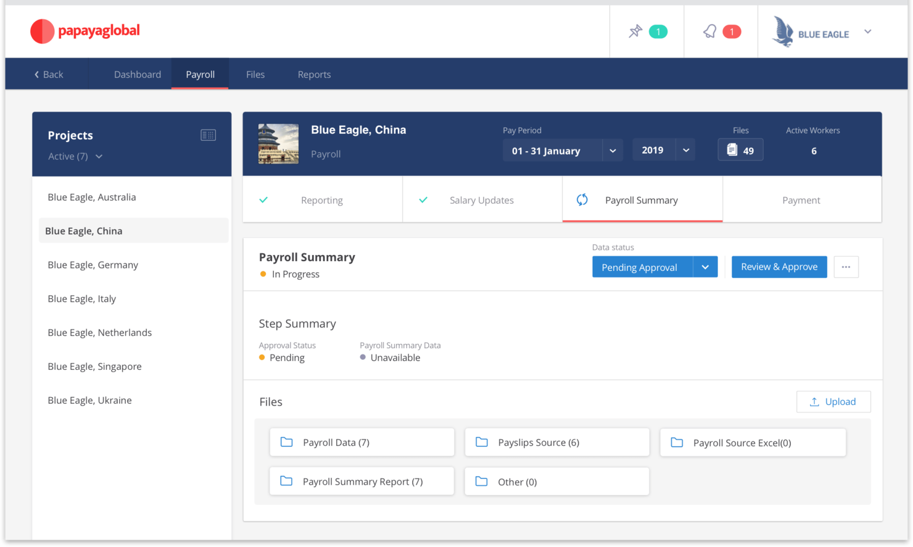913x547 pixels.
Task: Switch to the Payment step tab
Action: pyautogui.click(x=801, y=199)
